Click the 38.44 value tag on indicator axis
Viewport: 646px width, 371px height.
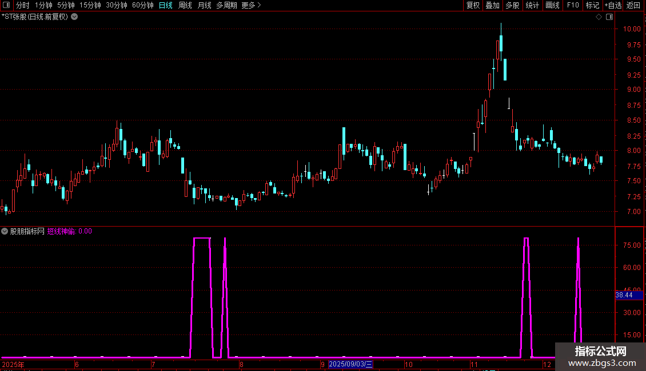[629, 295]
